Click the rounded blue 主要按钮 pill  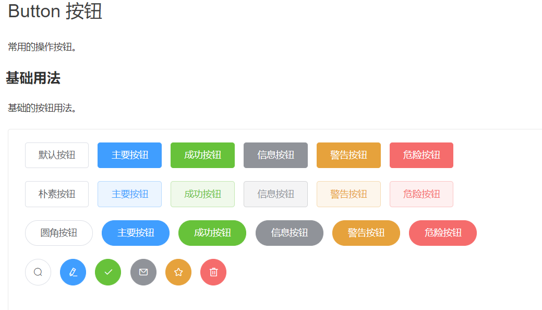(136, 233)
